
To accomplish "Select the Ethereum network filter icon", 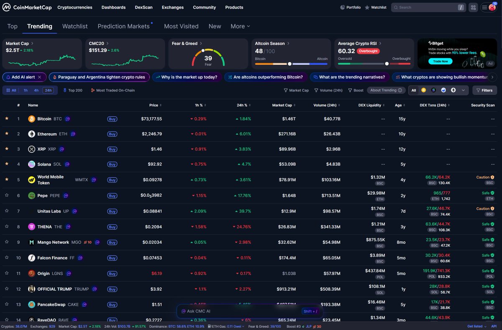I will point(453,90).
